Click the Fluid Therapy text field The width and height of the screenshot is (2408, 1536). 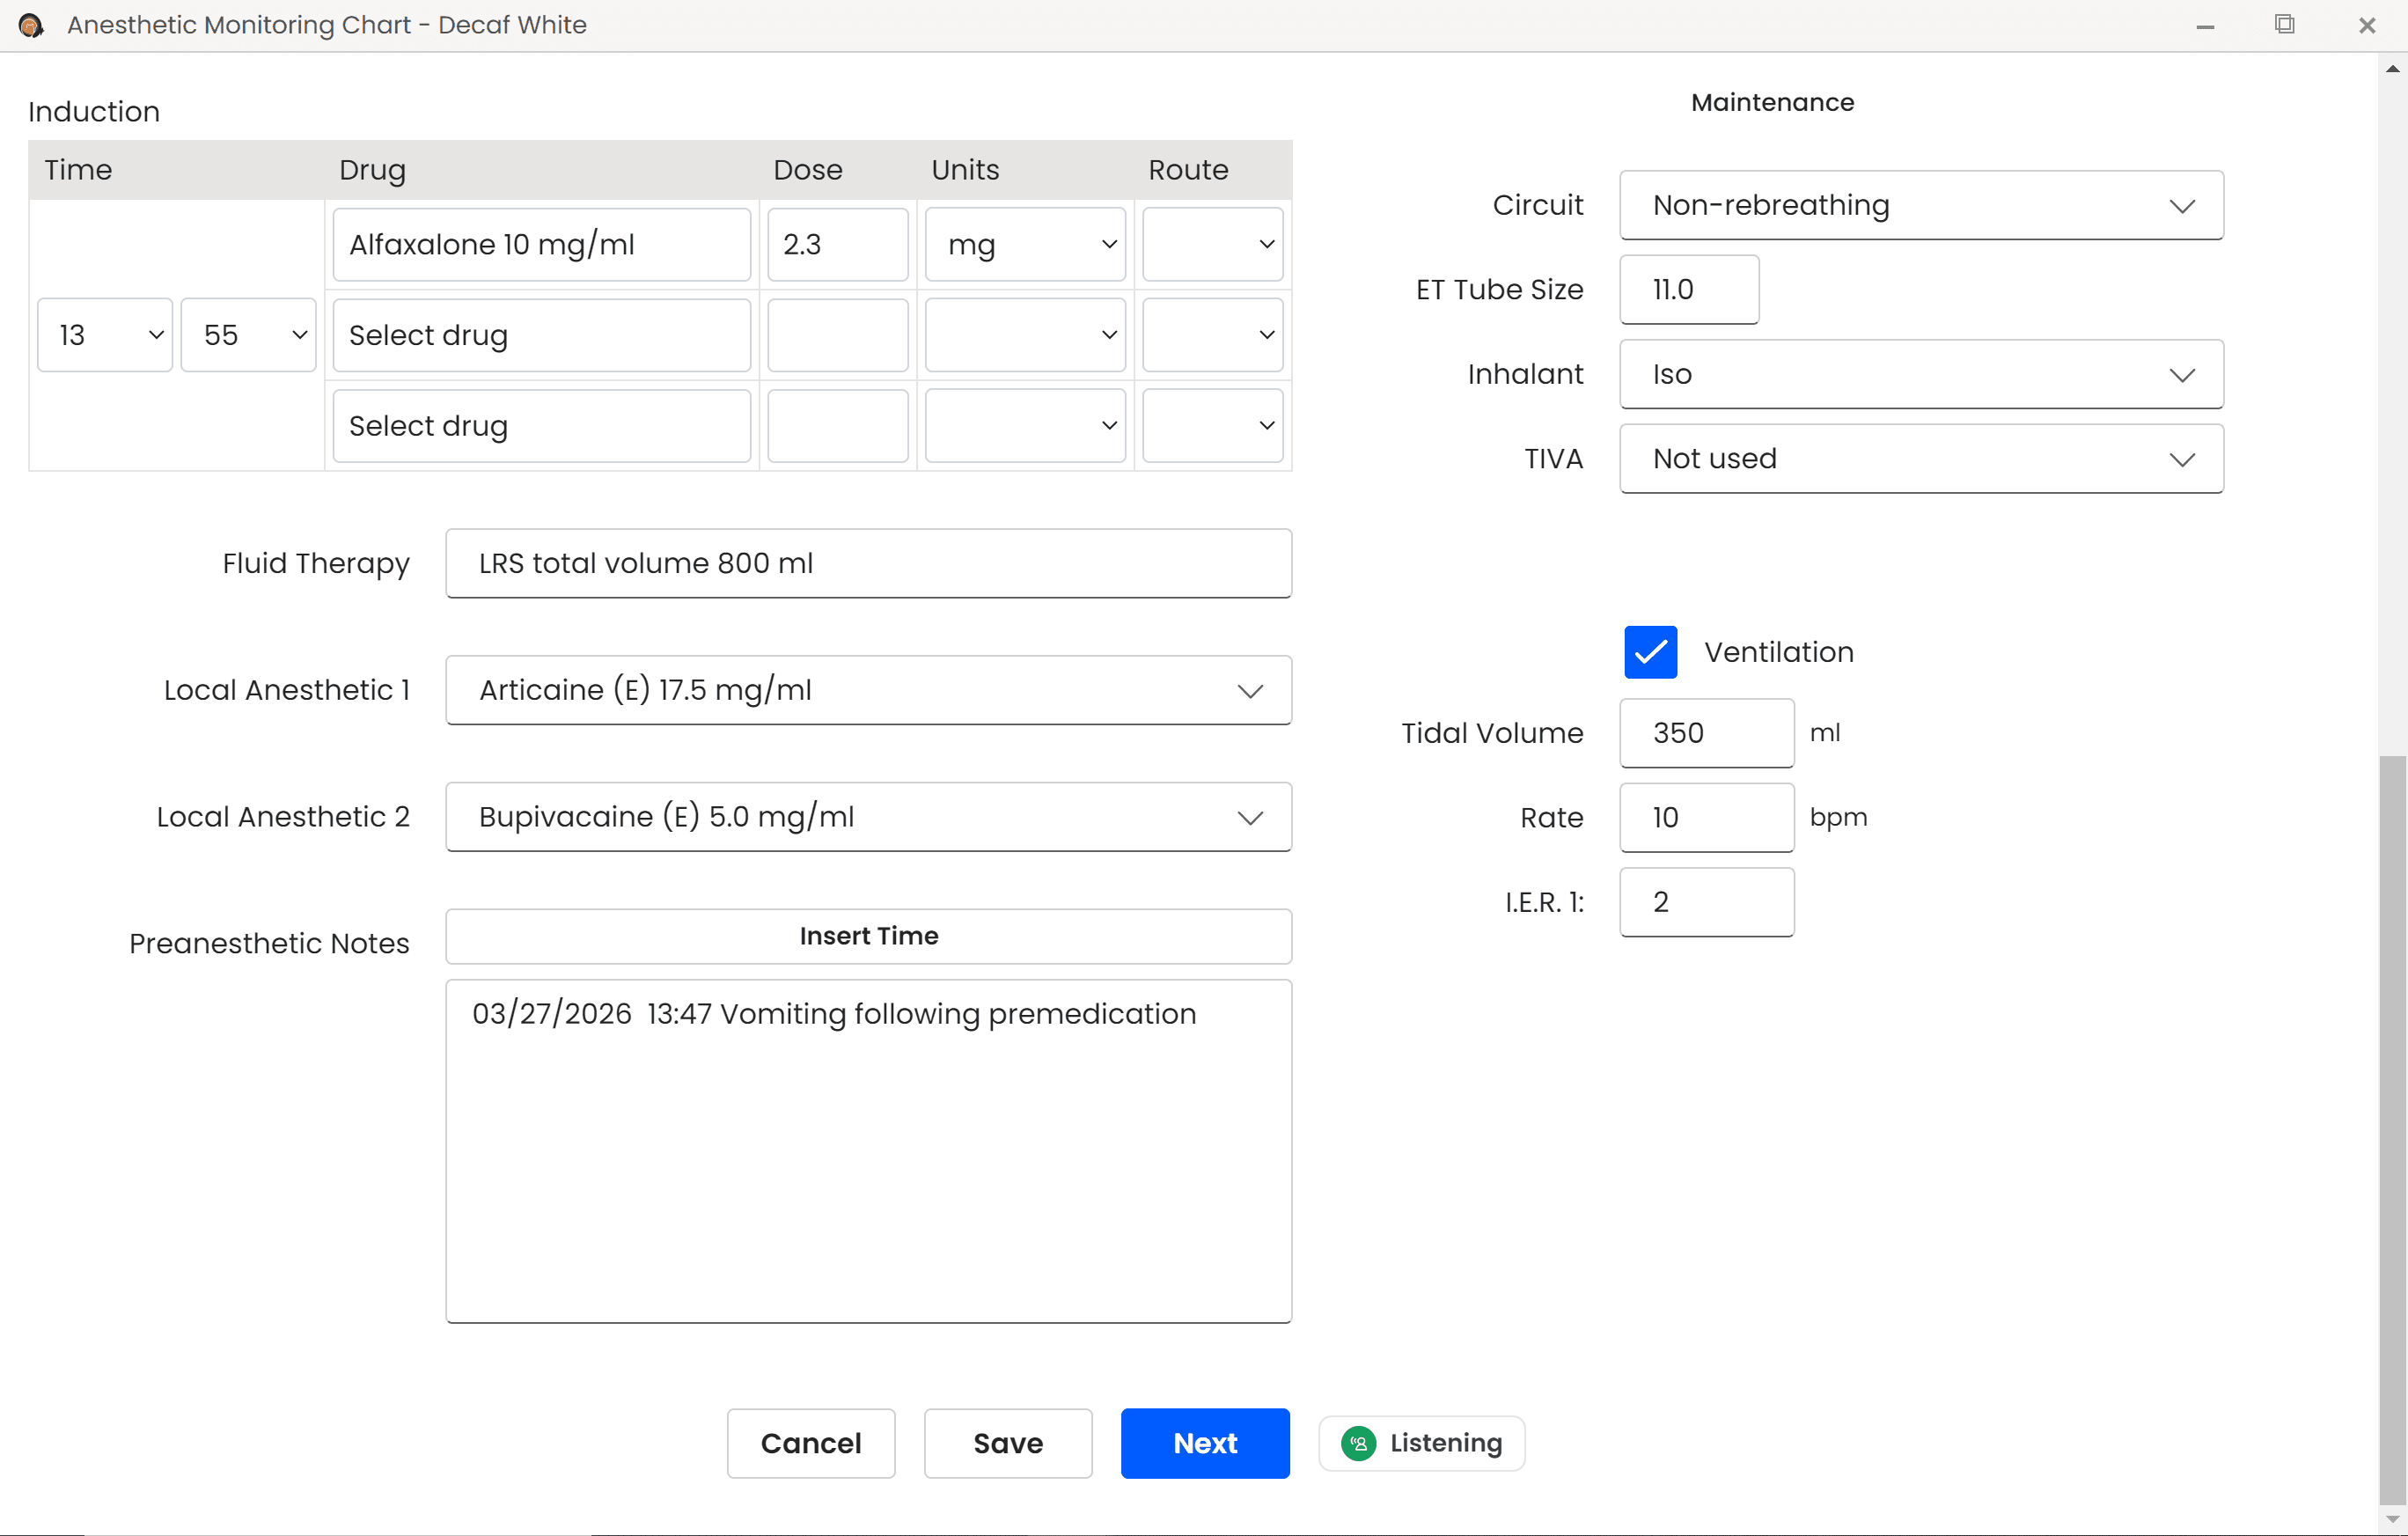pos(868,563)
